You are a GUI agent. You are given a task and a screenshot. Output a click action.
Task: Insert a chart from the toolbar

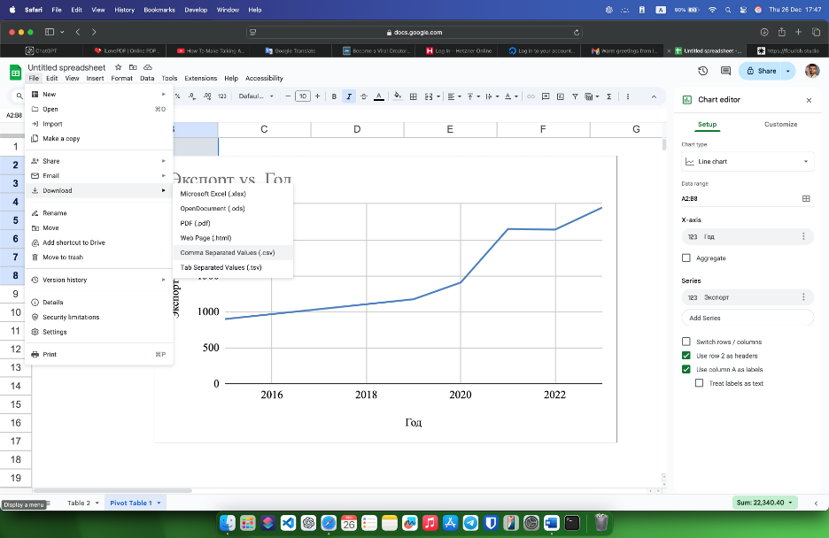561,96
